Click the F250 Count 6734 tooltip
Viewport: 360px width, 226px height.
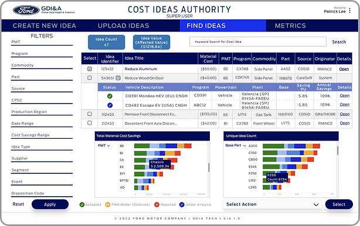click(277, 177)
